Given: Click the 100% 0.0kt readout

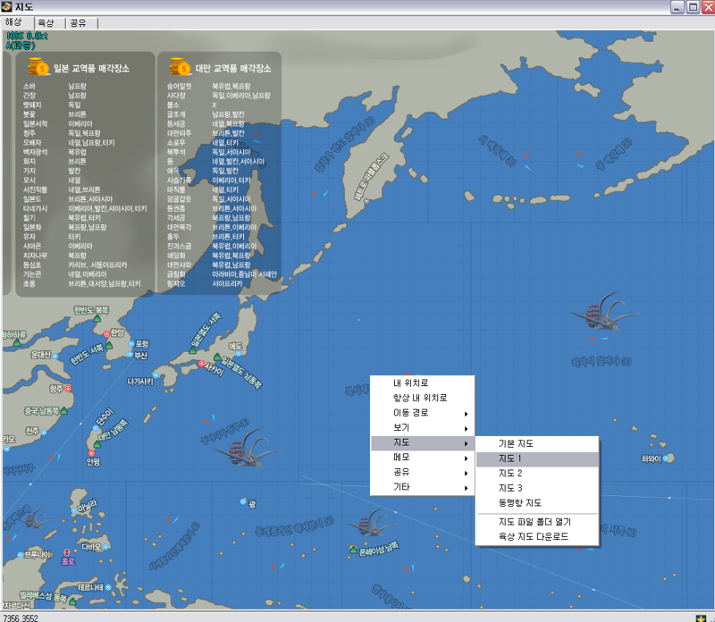Looking at the screenshot, I should coord(27,36).
